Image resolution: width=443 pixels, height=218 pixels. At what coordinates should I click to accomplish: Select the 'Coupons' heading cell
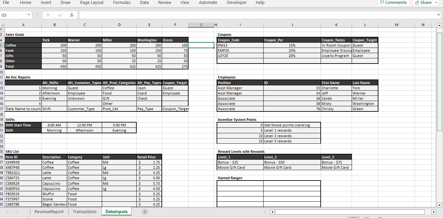tap(240, 35)
